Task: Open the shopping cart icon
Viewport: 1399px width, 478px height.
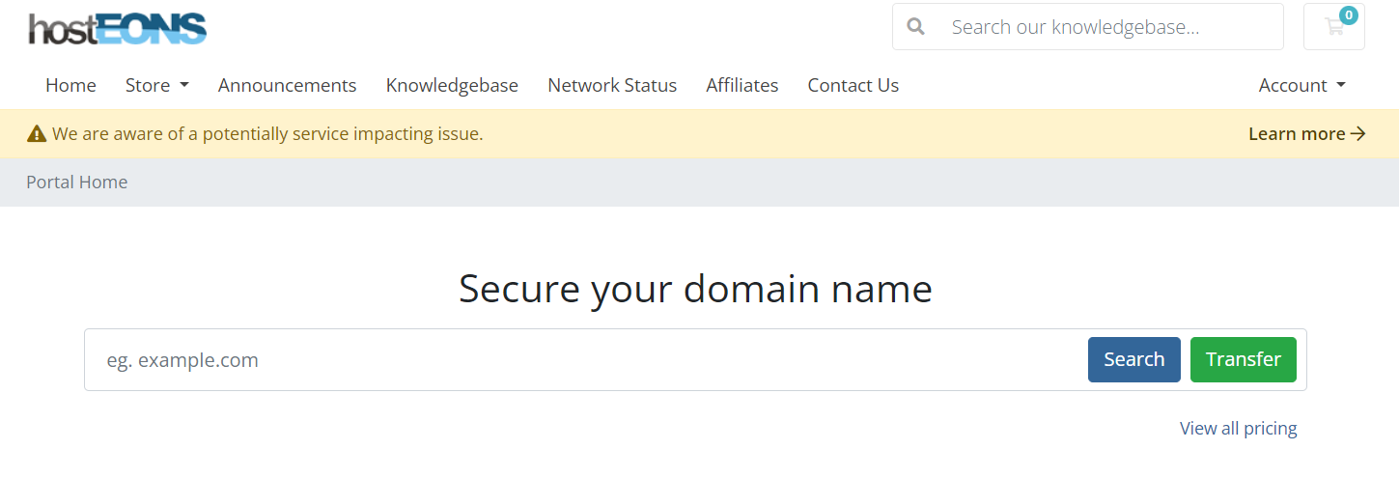Action: point(1333,27)
